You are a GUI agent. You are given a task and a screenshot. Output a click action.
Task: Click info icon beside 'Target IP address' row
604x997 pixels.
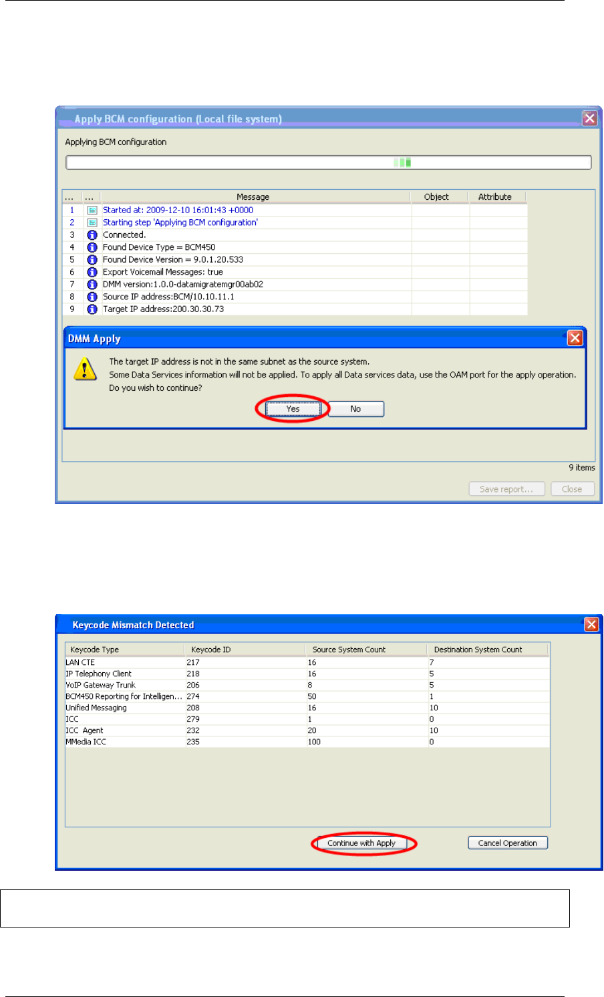pyautogui.click(x=92, y=309)
